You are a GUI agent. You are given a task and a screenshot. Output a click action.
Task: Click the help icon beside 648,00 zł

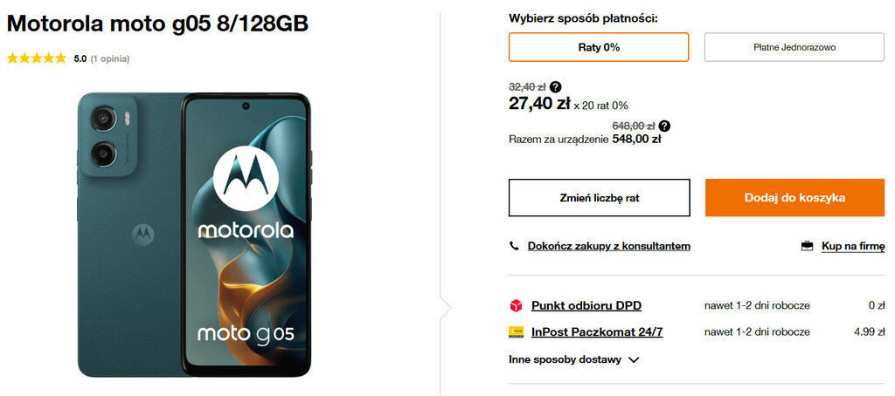(664, 126)
